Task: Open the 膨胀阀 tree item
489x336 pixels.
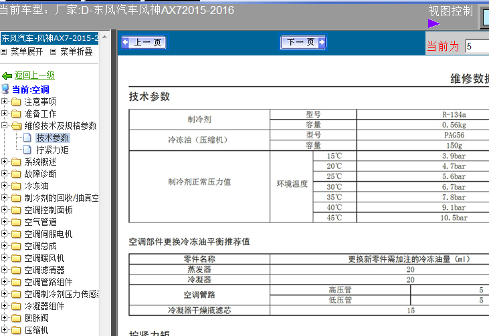Action: (37, 318)
